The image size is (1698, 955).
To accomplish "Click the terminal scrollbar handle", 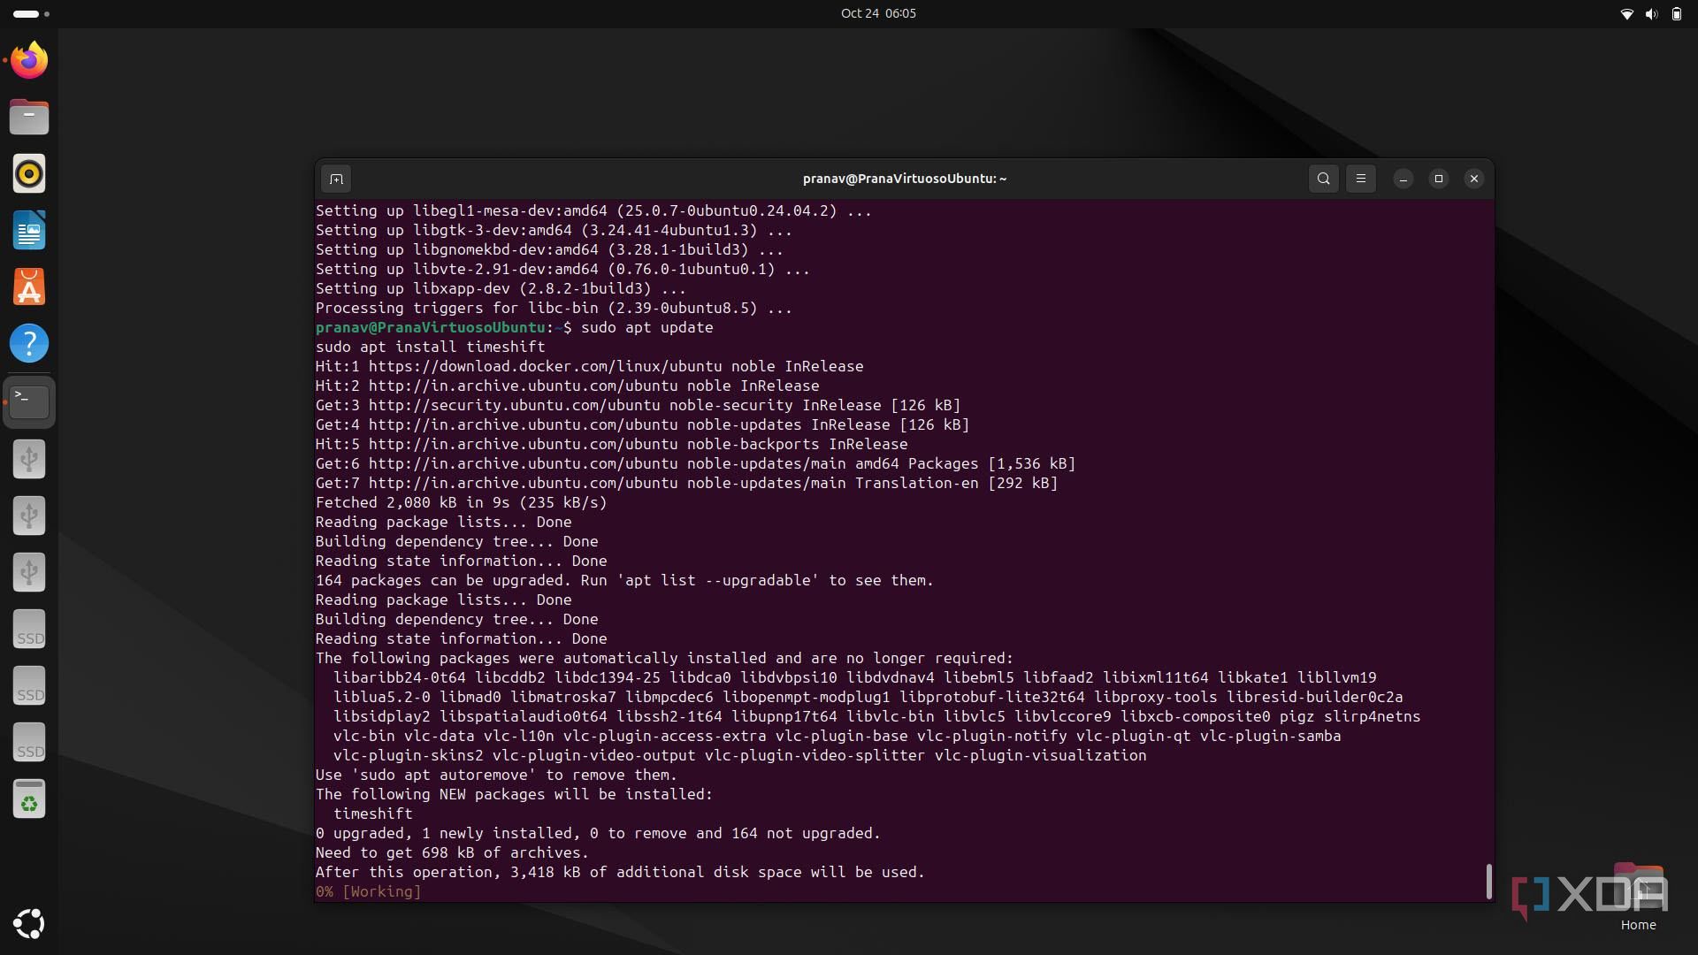I will tap(1488, 881).
